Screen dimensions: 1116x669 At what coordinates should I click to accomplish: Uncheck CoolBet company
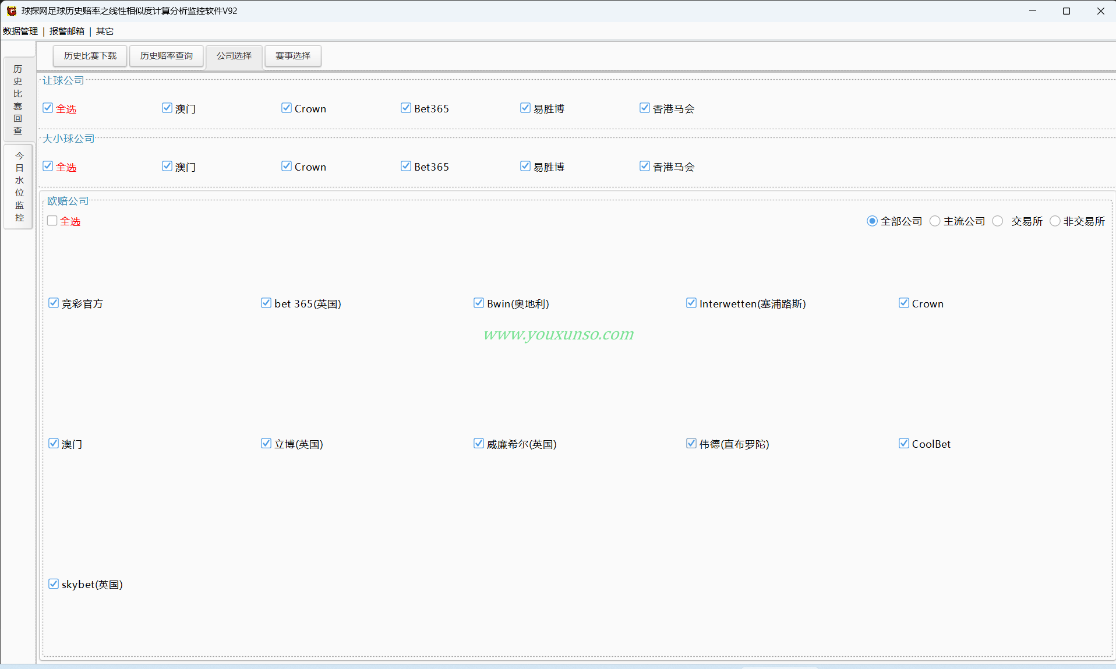point(904,444)
